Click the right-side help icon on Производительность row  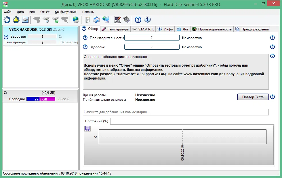coord(273,38)
